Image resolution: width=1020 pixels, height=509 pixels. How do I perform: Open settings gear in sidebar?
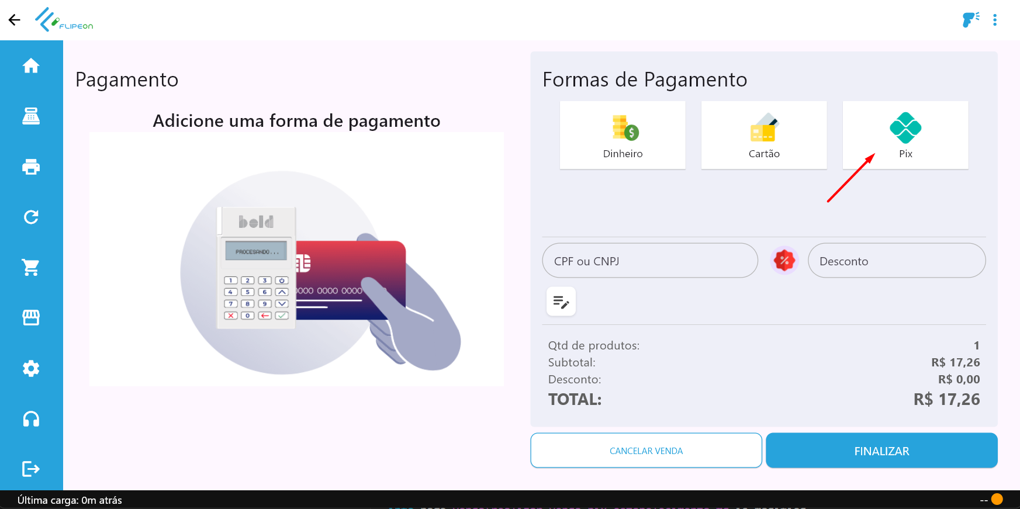coord(31,369)
